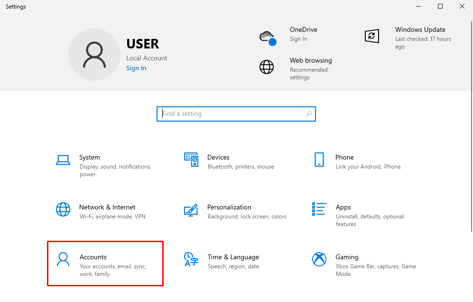
Task: Click 'Sign In' text under OneDrive
Action: pos(298,39)
